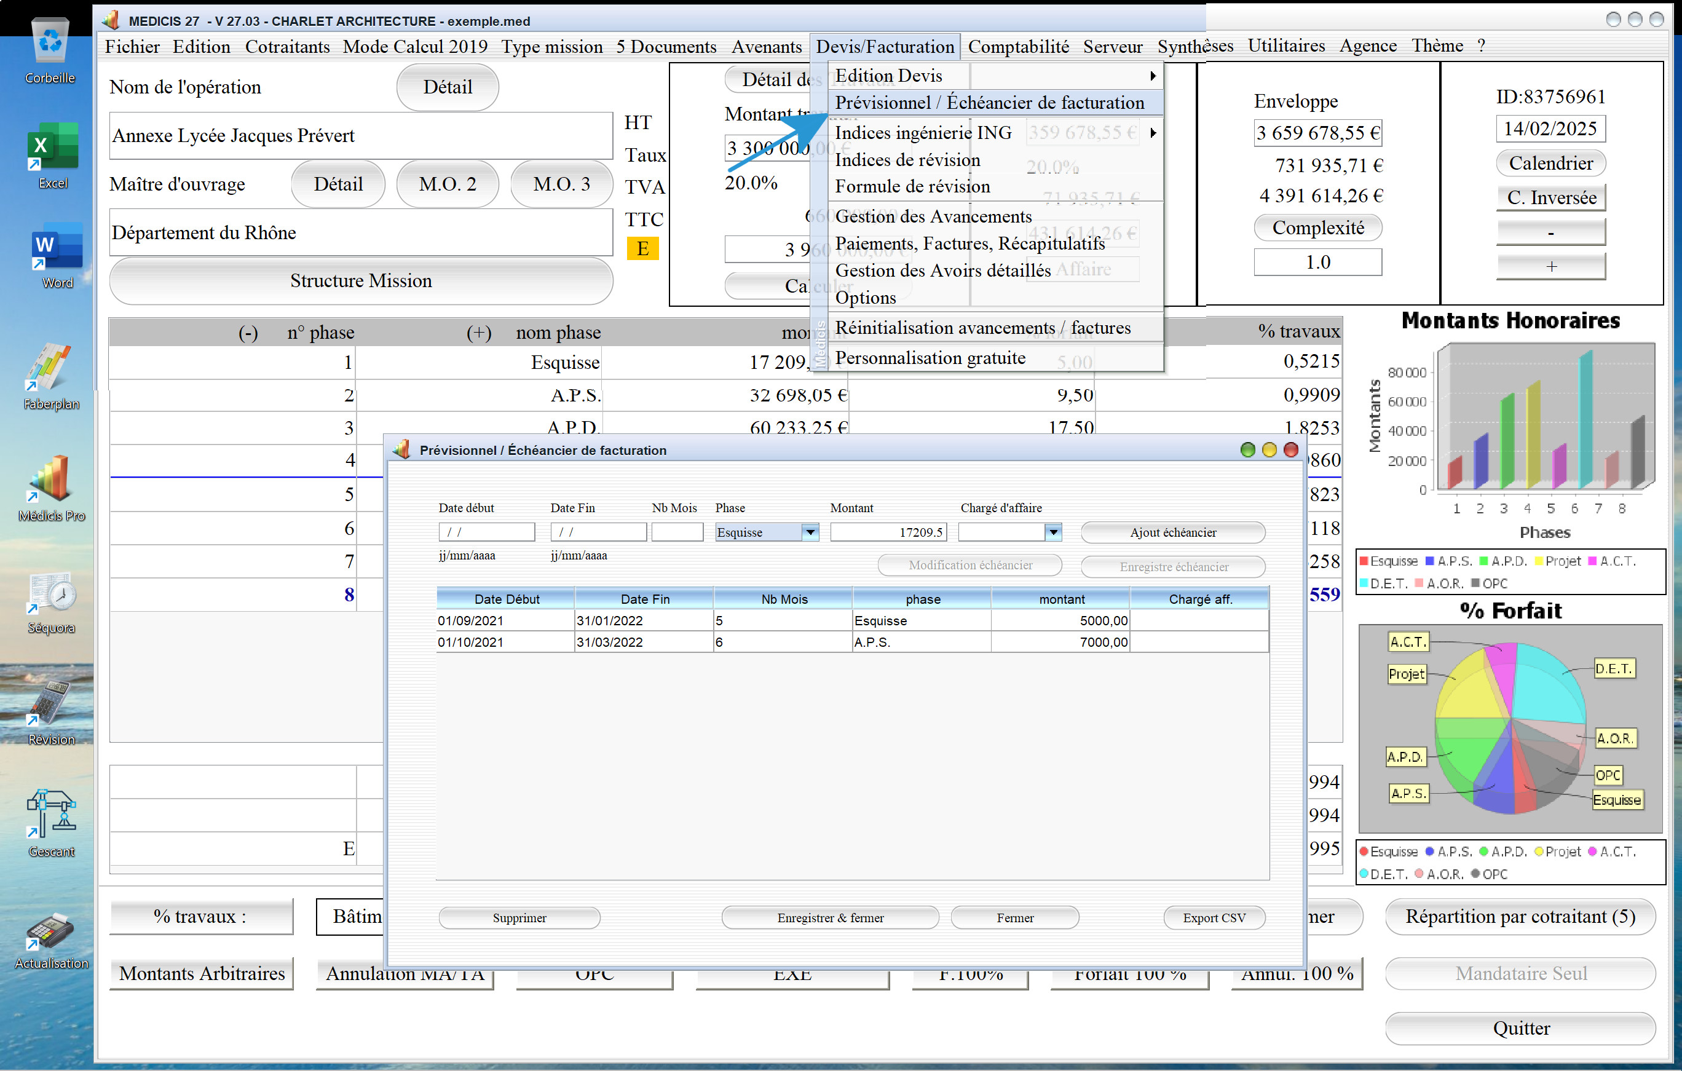Screen dimensions: 1682x1071
Task: Expand the Indices ingénierie ING submenu arrow
Action: [x=1153, y=133]
